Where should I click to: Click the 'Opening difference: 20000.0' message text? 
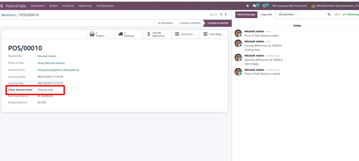point(264,60)
